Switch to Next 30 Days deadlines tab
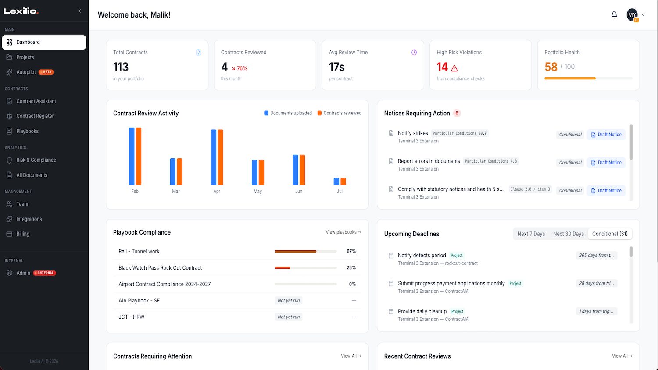658x370 pixels. [568, 234]
